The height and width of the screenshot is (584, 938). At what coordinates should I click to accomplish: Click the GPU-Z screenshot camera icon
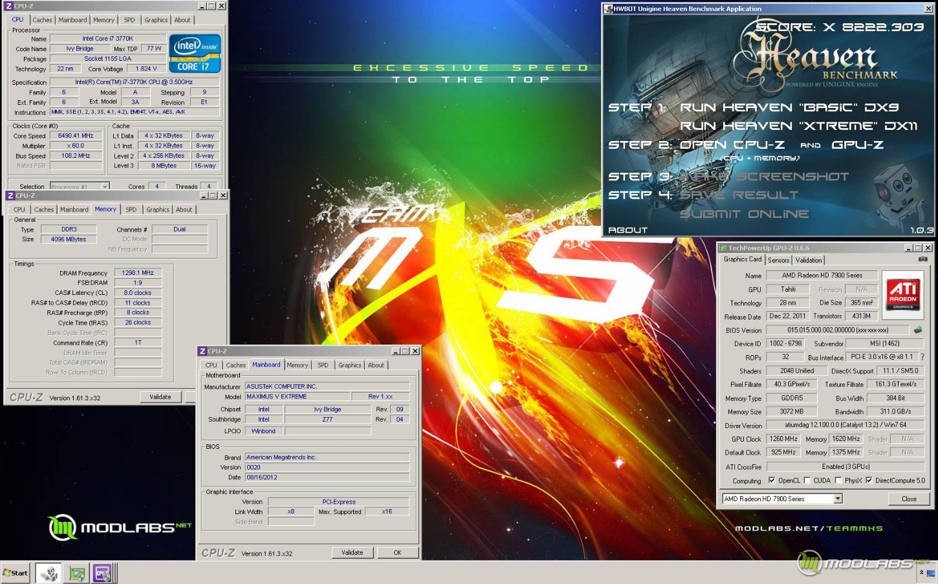[x=922, y=259]
